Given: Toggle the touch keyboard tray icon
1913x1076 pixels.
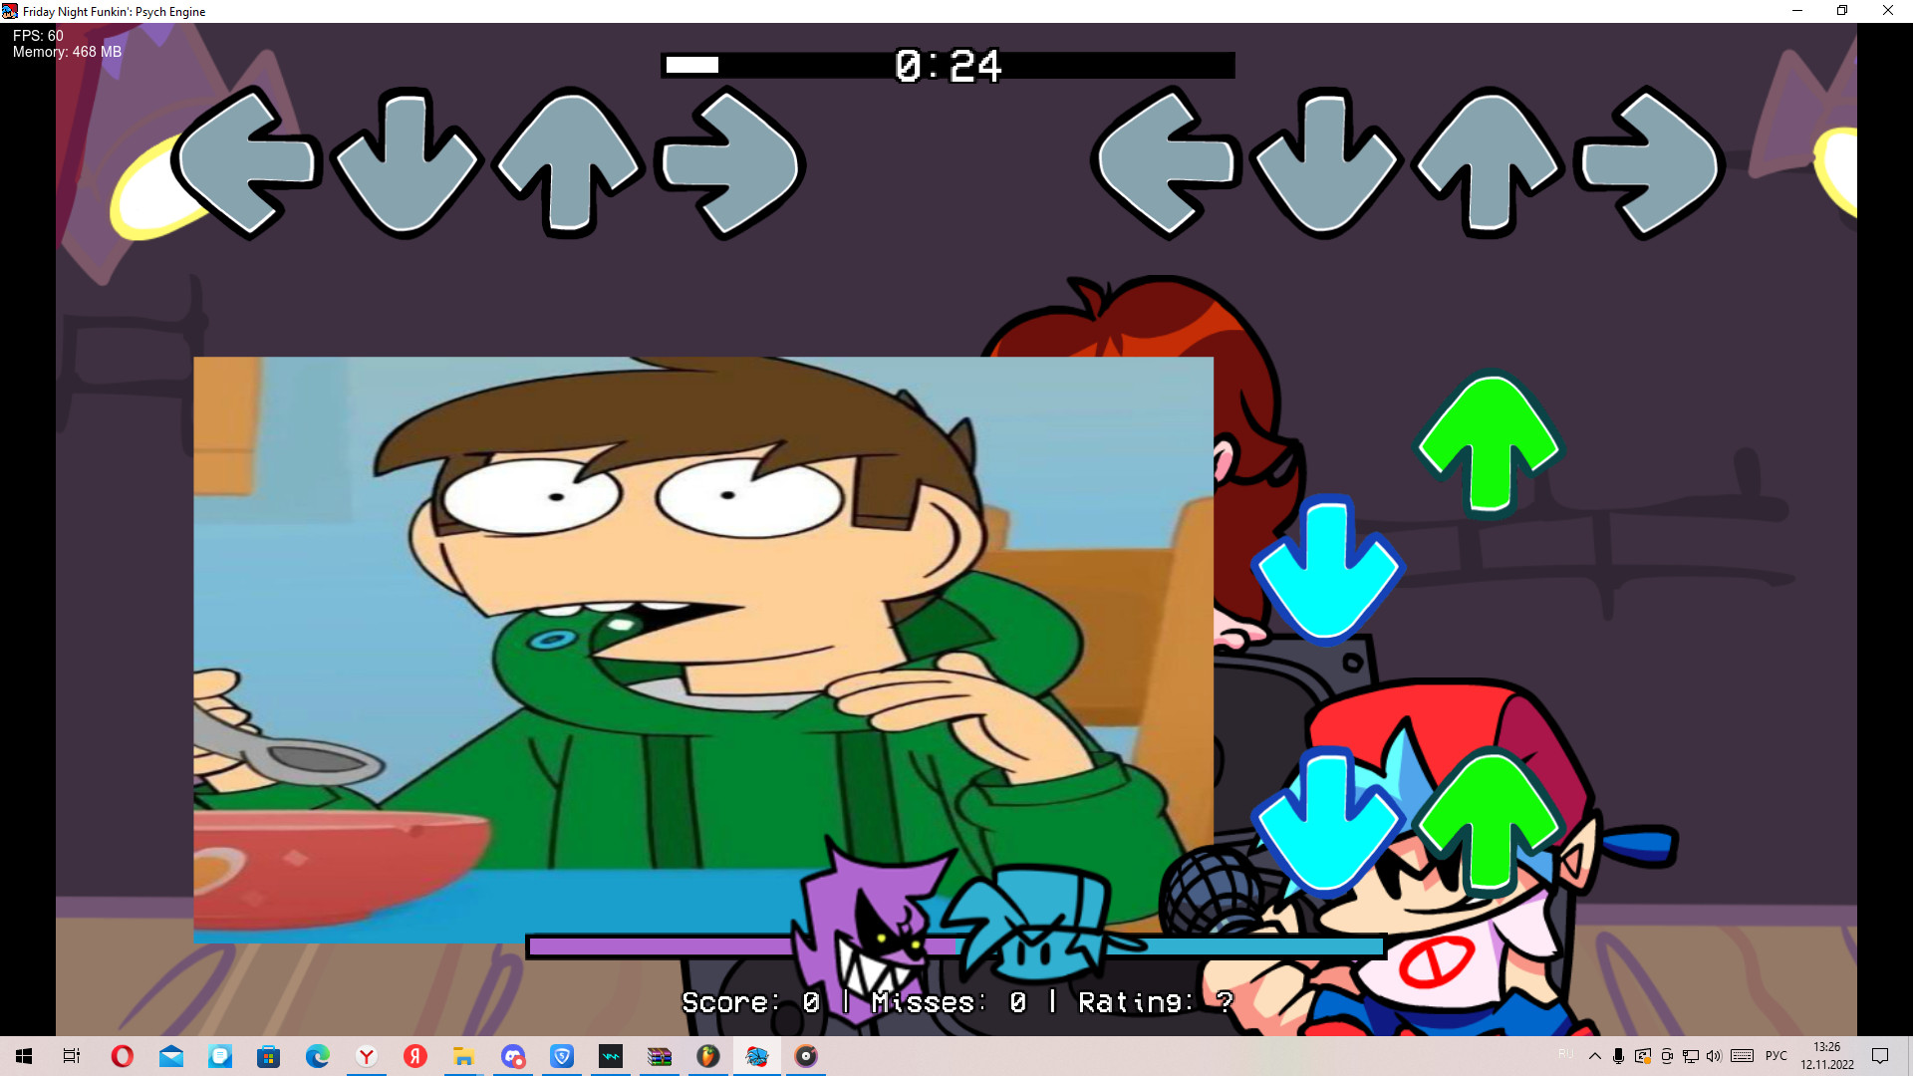Looking at the screenshot, I should click(1742, 1056).
